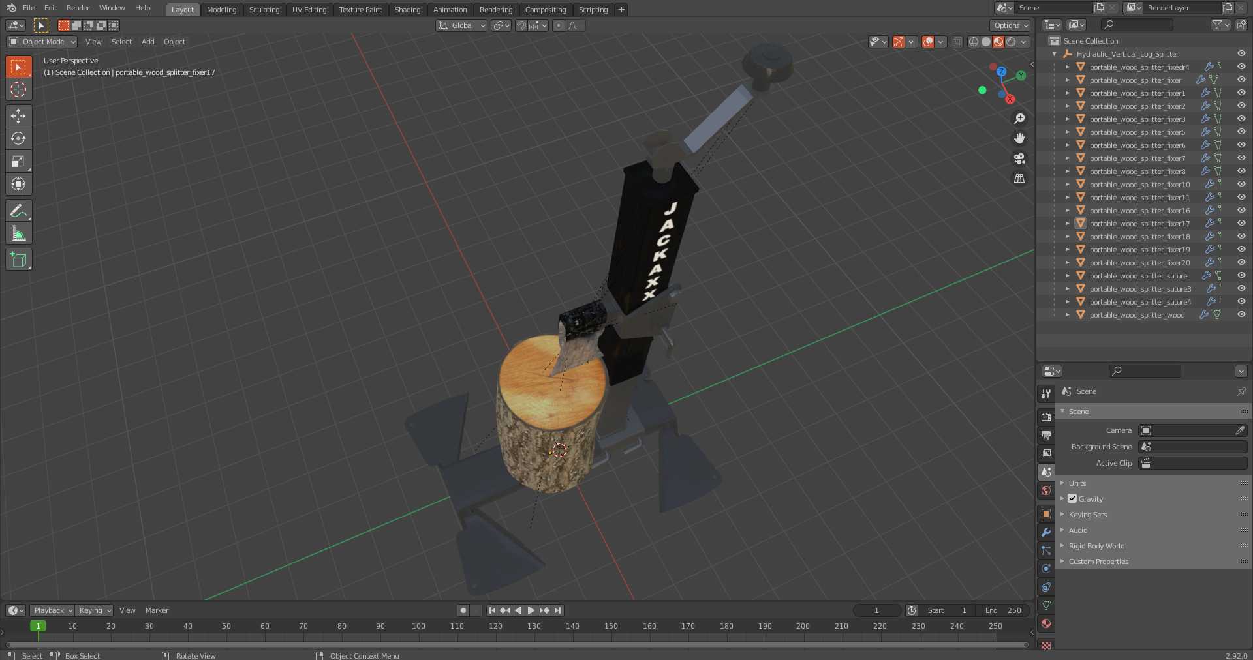The width and height of the screenshot is (1253, 660).
Task: Hide portable_wood_splitter_fixedr4 in viewport
Action: tap(1241, 67)
